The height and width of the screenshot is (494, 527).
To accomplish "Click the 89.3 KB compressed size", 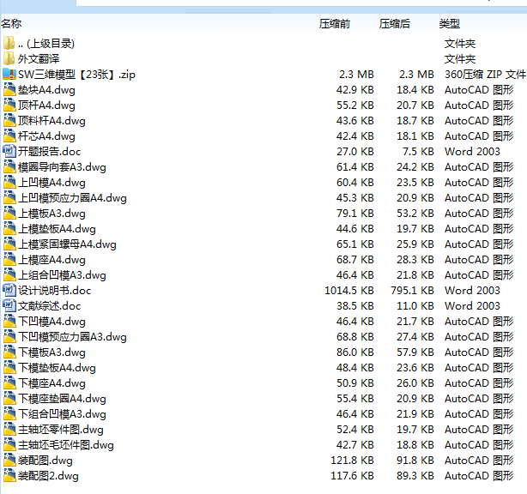I will [x=415, y=476].
